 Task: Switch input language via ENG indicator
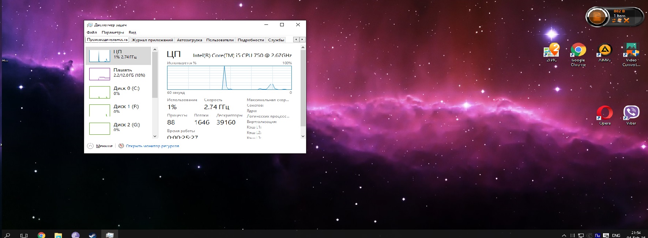pyautogui.click(x=616, y=235)
